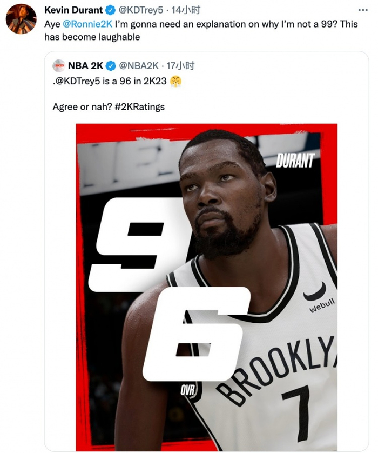The width and height of the screenshot is (378, 453).
Task: Open Kevin Durant's profile avatar
Action: 21,19
